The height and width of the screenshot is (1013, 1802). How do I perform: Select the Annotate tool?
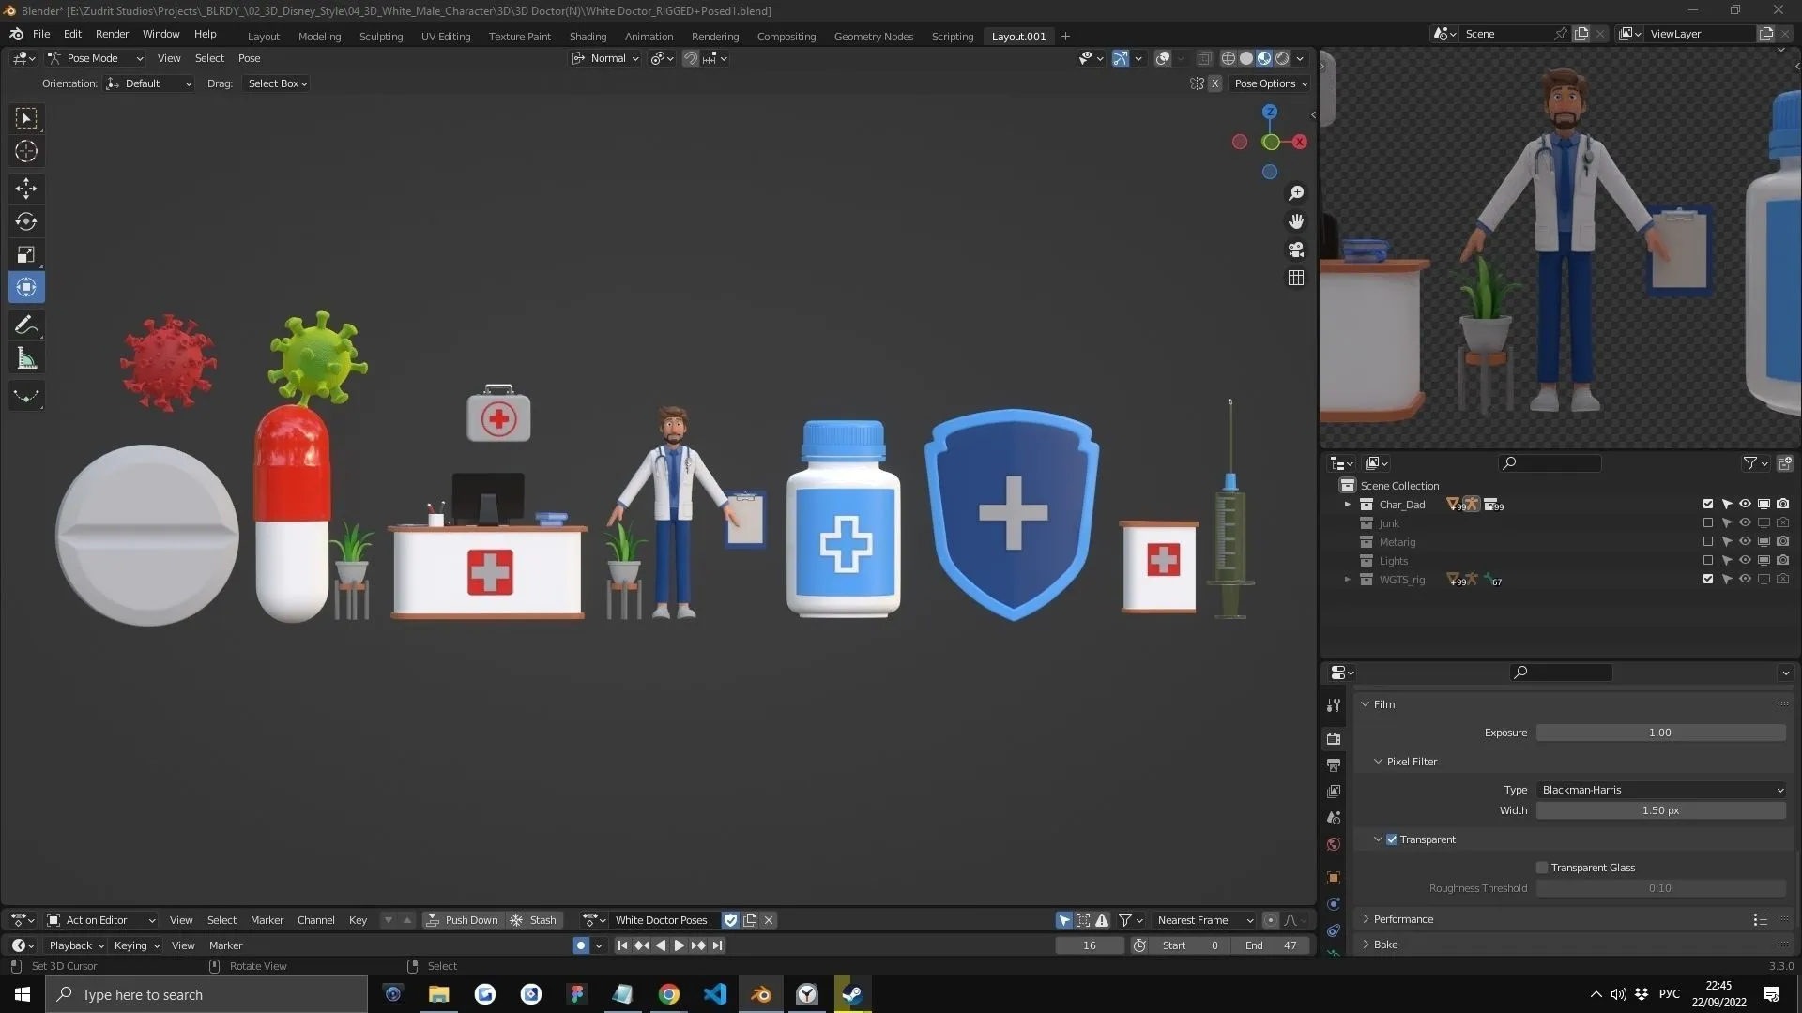click(25, 325)
